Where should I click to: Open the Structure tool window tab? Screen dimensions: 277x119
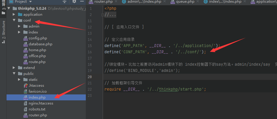point(3,32)
